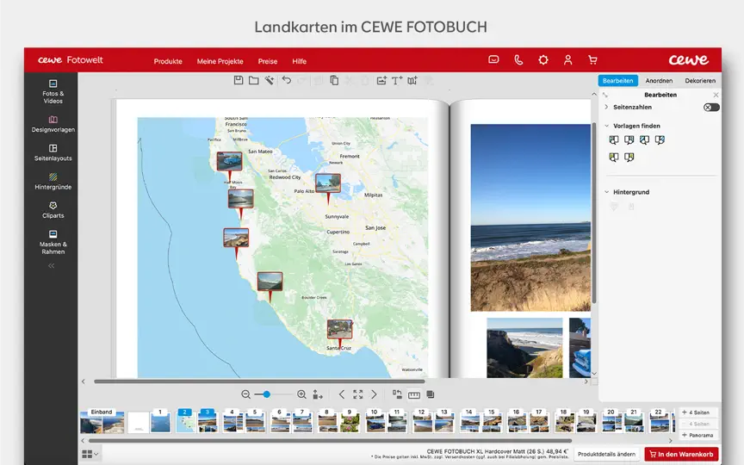Click In den Warenkorb button
Screen dimensions: 744x465
coord(681,454)
